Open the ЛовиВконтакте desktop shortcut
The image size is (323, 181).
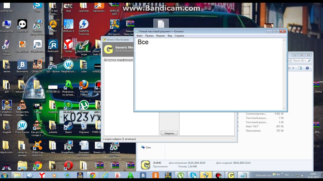tap(38, 46)
